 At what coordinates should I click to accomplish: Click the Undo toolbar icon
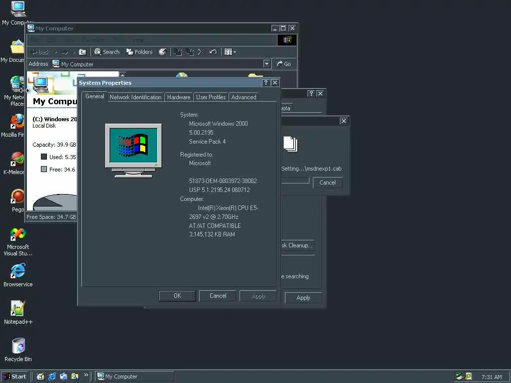click(213, 52)
